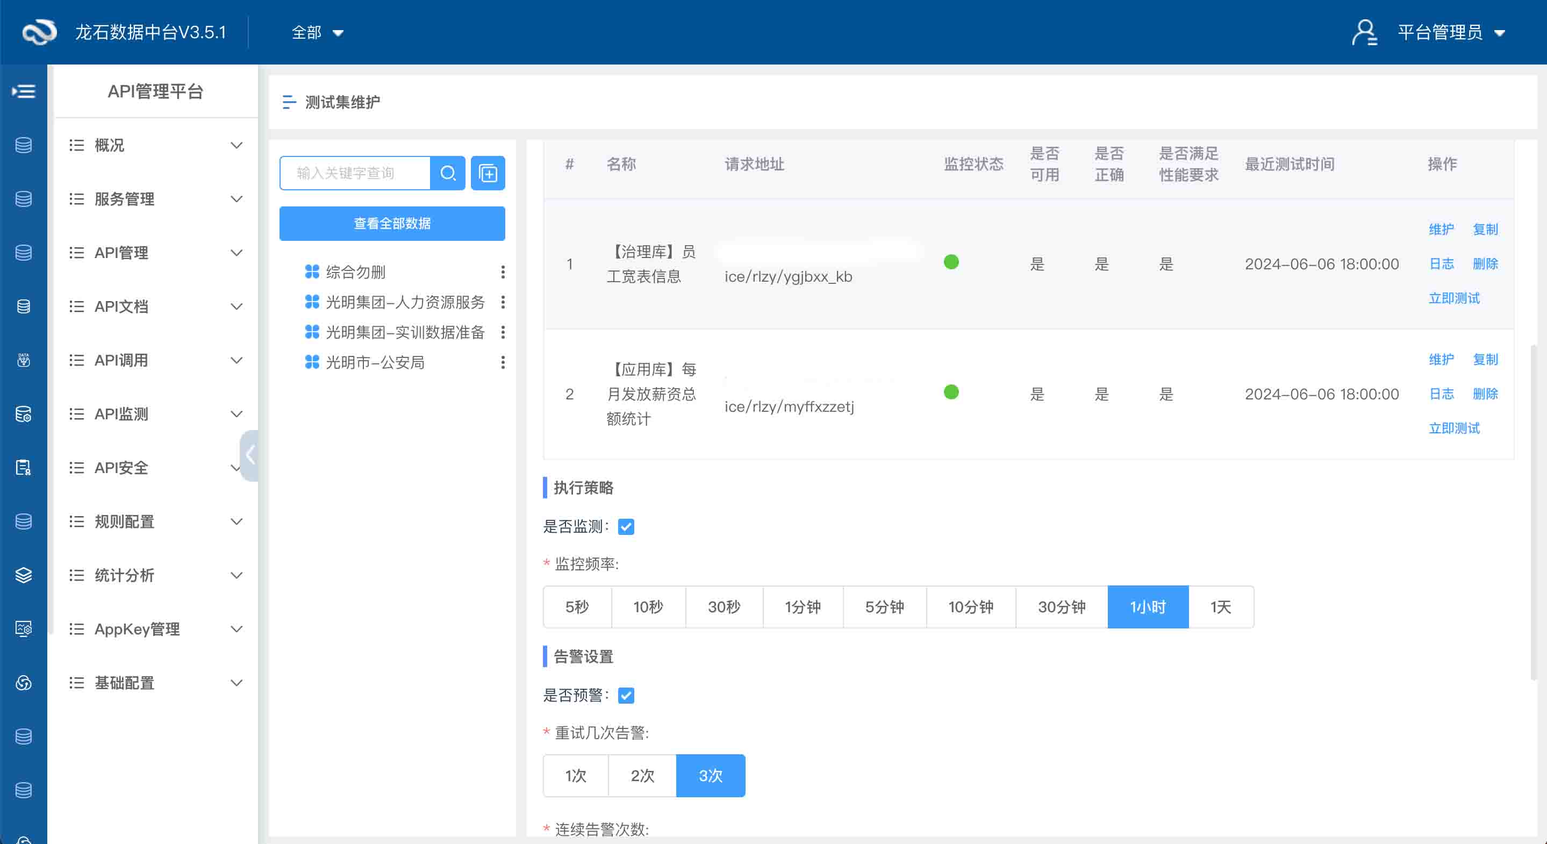Click the right-side vertical scrollbar

click(1533, 512)
